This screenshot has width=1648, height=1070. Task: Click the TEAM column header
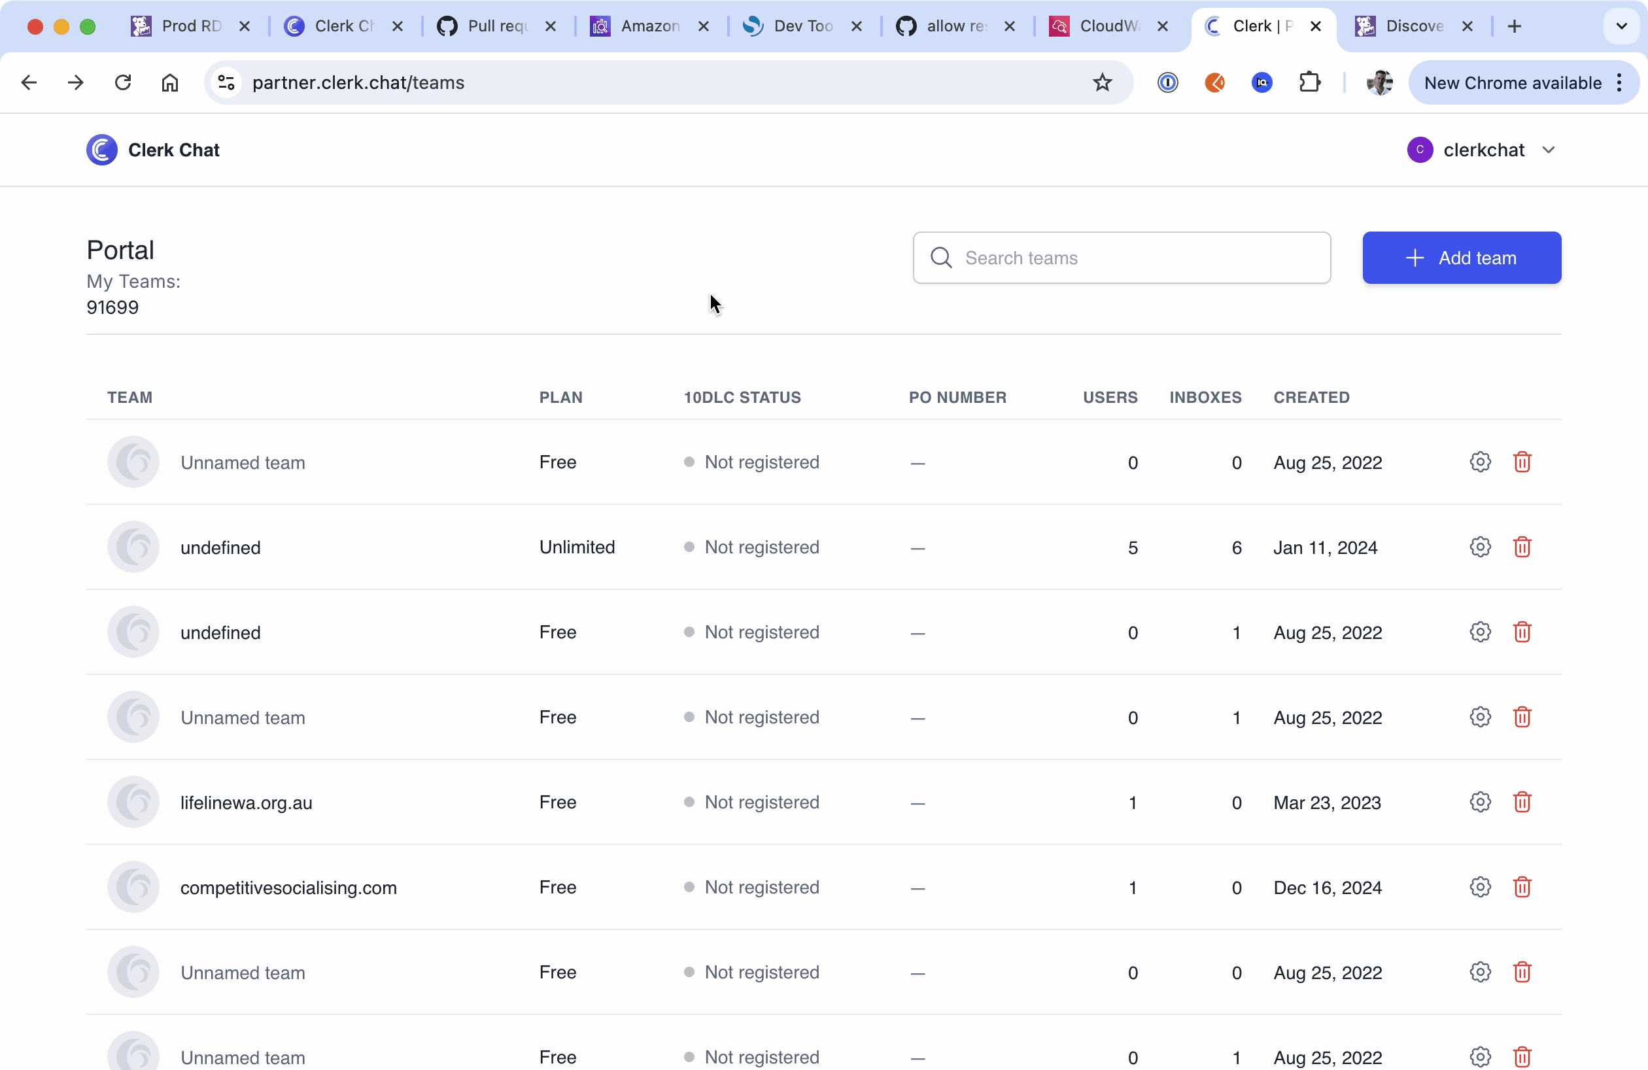pyautogui.click(x=130, y=398)
